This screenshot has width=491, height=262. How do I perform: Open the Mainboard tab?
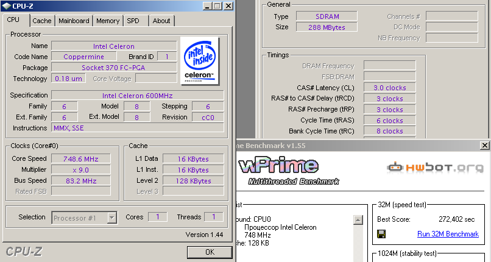pyautogui.click(x=74, y=21)
